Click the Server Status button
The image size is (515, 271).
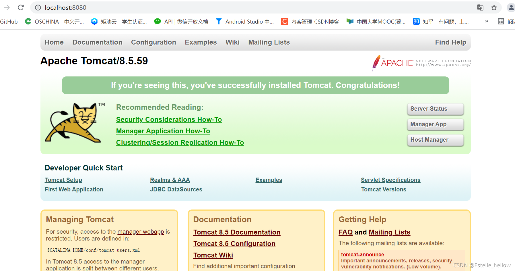tap(435, 109)
